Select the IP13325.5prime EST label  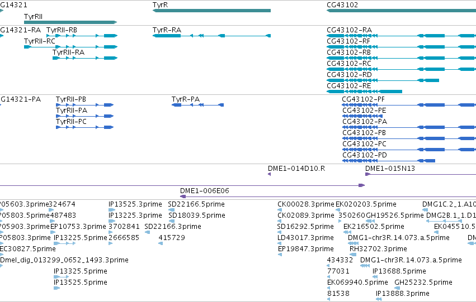coord(81,271)
